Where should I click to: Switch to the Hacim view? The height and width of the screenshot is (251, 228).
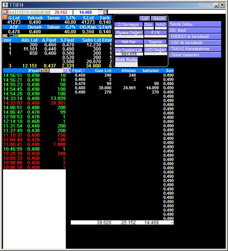click(x=159, y=18)
